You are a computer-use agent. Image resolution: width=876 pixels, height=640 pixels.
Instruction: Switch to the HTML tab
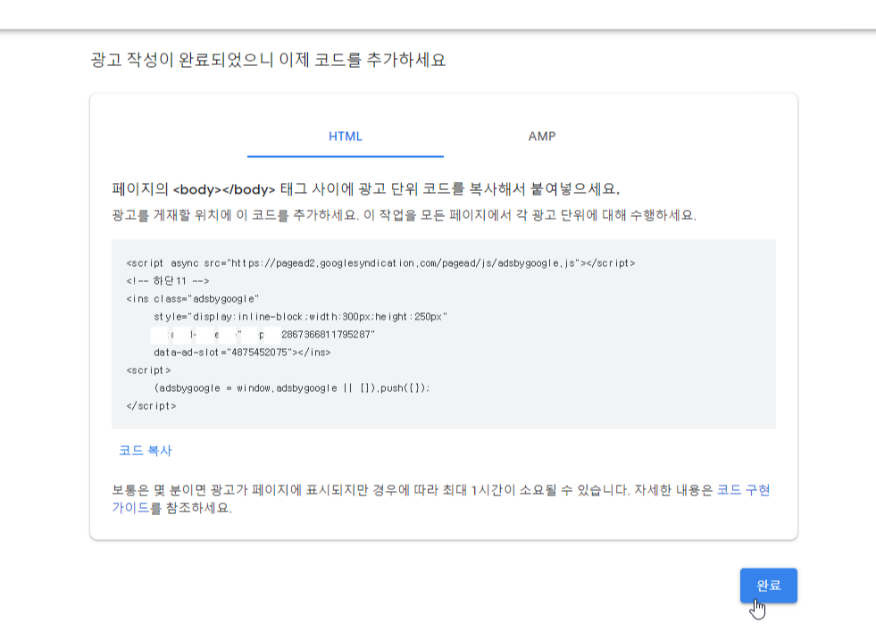pos(346,137)
